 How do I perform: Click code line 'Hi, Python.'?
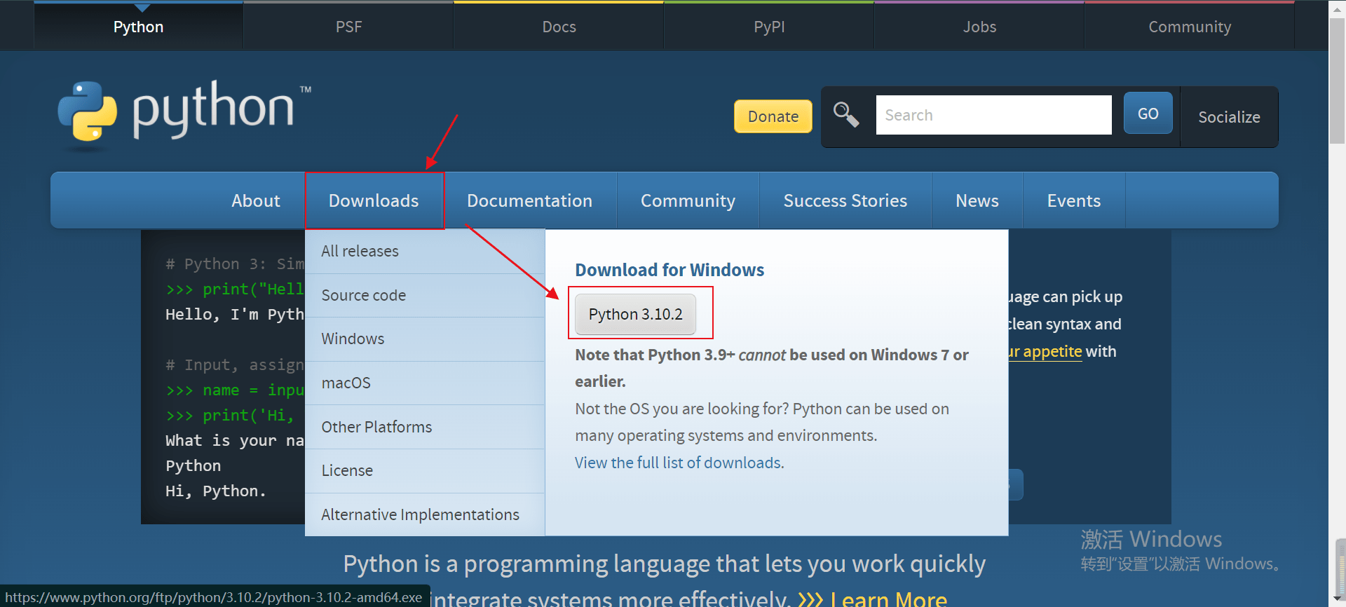tap(216, 491)
